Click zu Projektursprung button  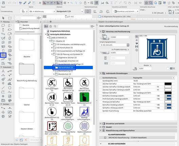pyautogui.click(x=120, y=49)
